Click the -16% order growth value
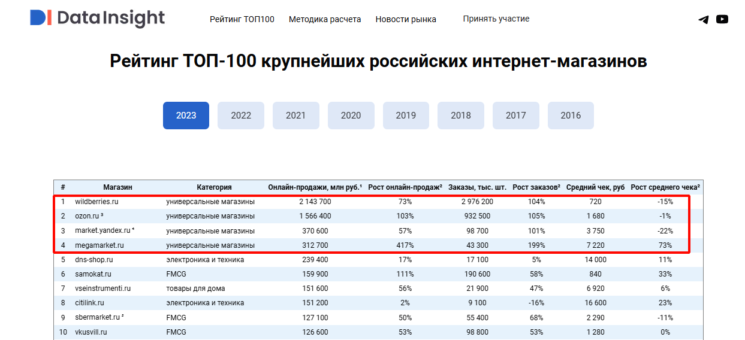 pos(536,303)
